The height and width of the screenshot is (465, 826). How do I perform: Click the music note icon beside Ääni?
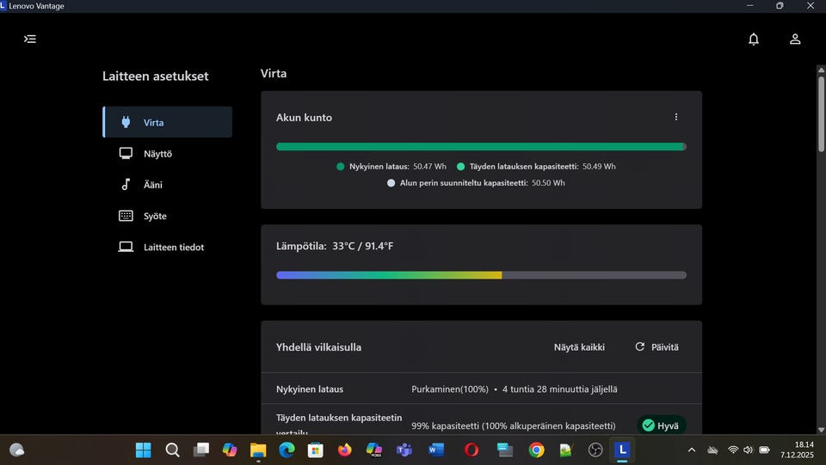tap(126, 184)
